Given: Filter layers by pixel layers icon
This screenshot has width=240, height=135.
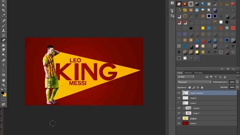Looking at the screenshot, I should tap(207, 77).
